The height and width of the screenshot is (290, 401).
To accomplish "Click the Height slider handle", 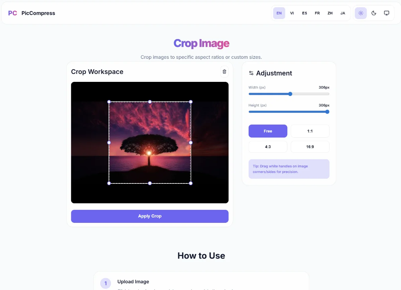I will 327,112.
